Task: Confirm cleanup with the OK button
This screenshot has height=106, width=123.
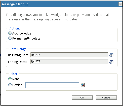Action: pyautogui.click(x=82, y=97)
